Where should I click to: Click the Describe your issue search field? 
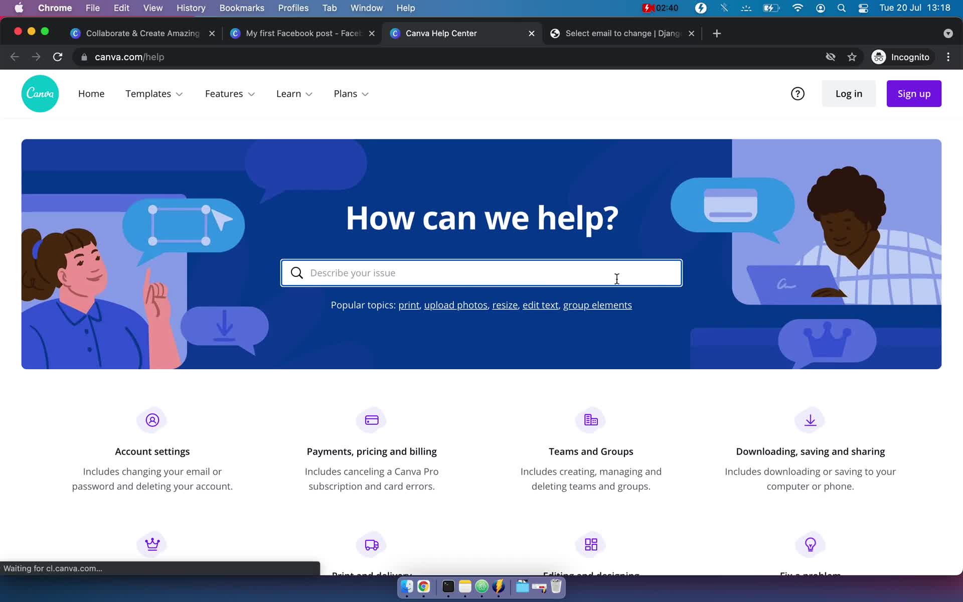tap(481, 273)
